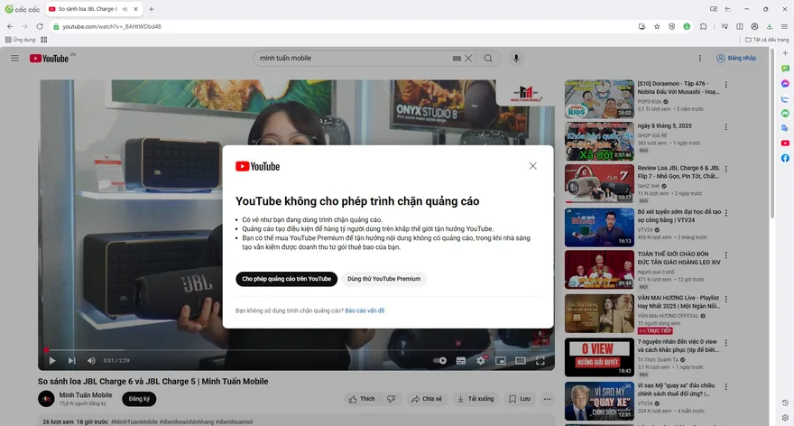The height and width of the screenshot is (426, 794).
Task: Open the "0 VIEW" video thumbnail
Action: (599, 357)
